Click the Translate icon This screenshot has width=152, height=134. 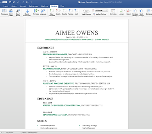pyautogui.click(x=35, y=11)
